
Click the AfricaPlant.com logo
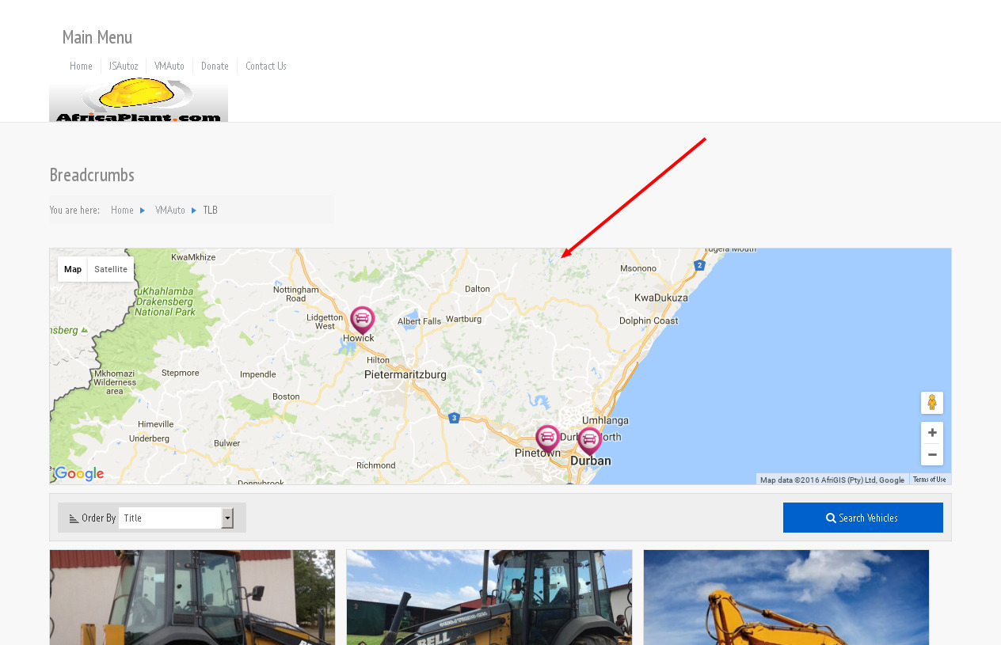pos(139,101)
